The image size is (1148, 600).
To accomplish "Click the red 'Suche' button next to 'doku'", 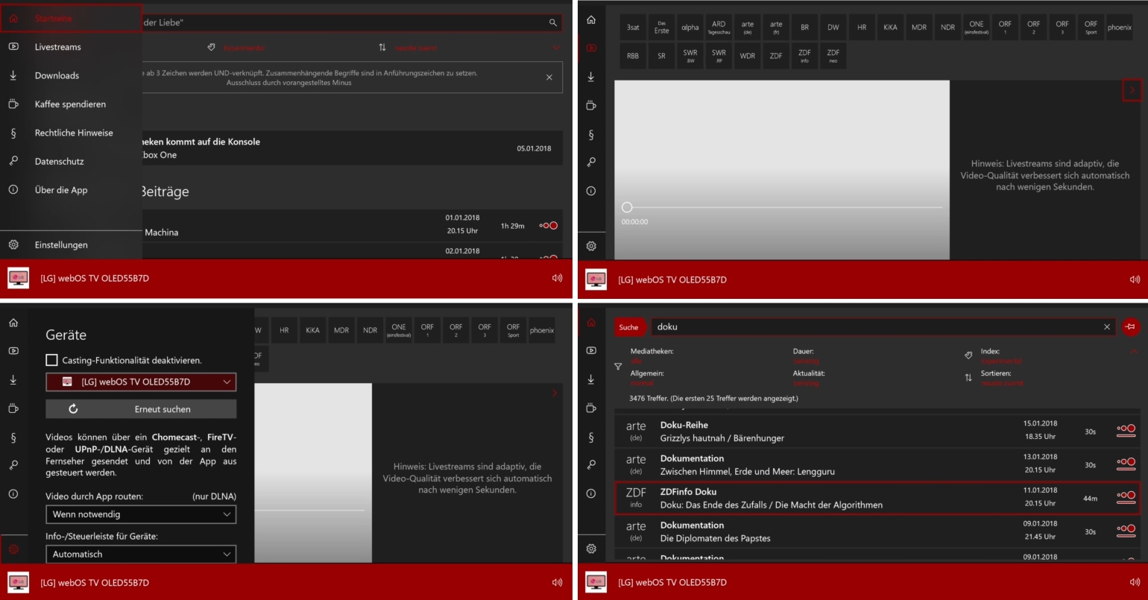I will 628,326.
